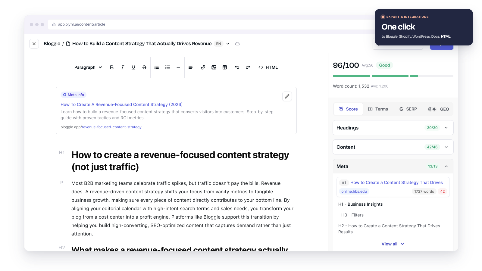Click the '1727 words' competitor badge
Screen dimensions: 482x271
point(424,192)
